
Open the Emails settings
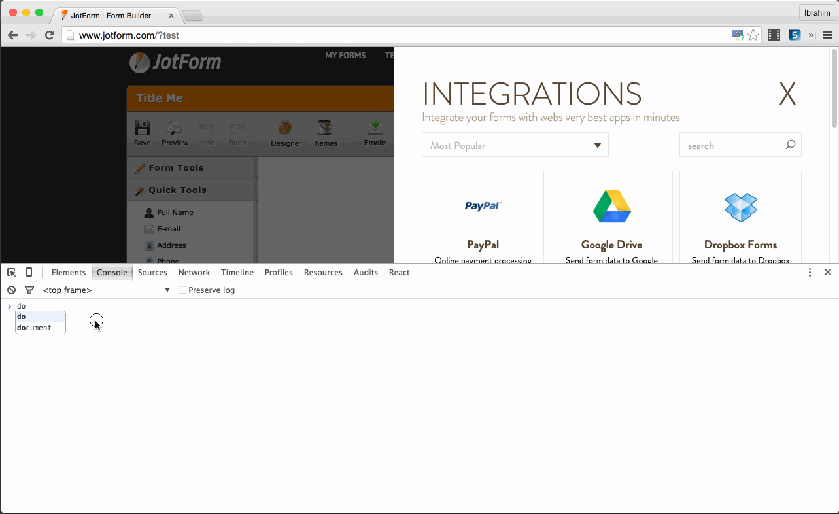point(375,133)
